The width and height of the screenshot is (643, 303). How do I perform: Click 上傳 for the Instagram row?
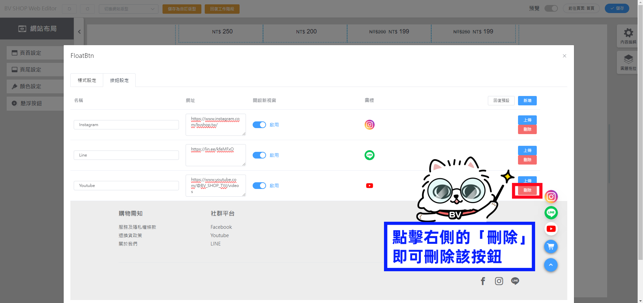(527, 120)
